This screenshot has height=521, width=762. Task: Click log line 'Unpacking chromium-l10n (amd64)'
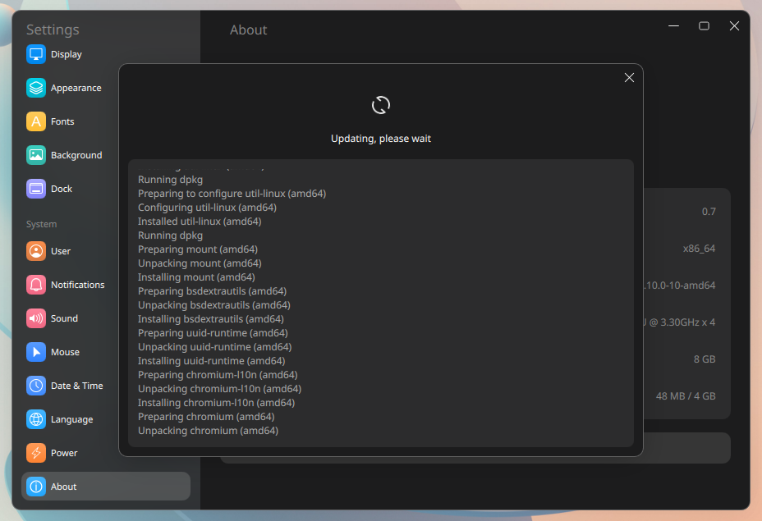pyautogui.click(x=220, y=389)
